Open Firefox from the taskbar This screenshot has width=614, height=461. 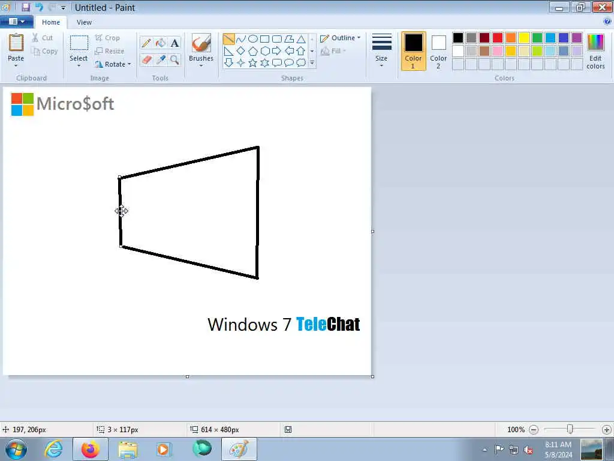(x=91, y=449)
